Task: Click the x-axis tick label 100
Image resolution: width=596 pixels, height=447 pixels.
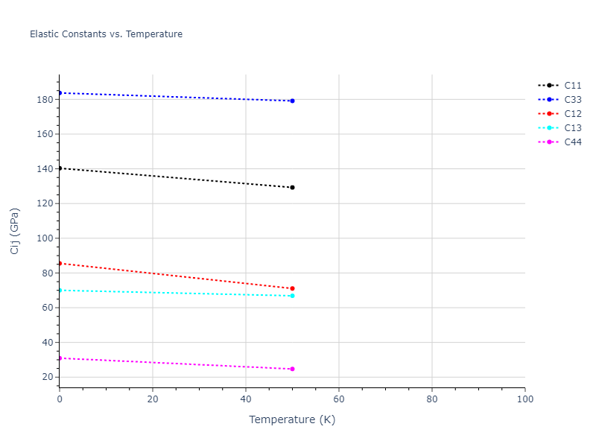Action: click(x=524, y=400)
